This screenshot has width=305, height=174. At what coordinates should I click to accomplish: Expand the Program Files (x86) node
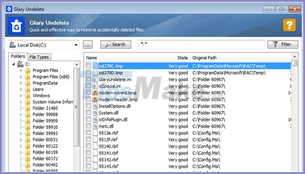click(21, 77)
